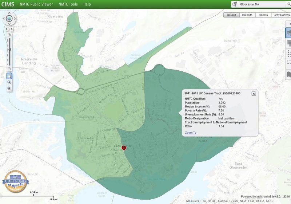Pan the map north with the up arrow
This screenshot has width=291, height=204.
(x=9, y=13)
